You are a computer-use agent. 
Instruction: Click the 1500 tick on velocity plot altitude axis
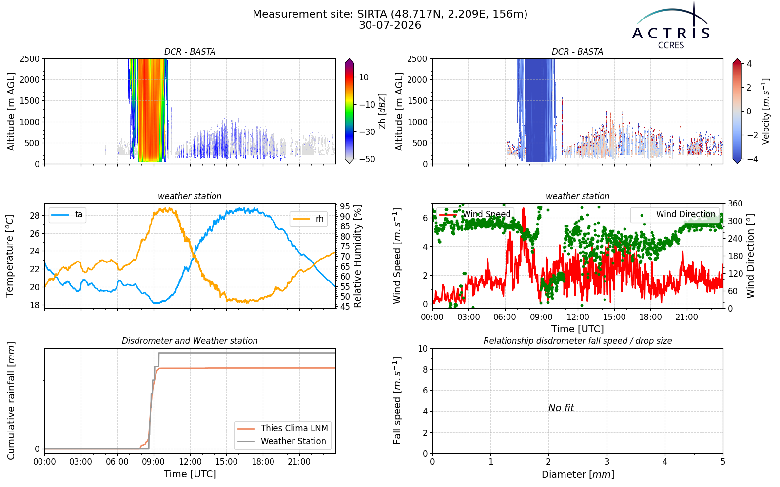coord(417,101)
